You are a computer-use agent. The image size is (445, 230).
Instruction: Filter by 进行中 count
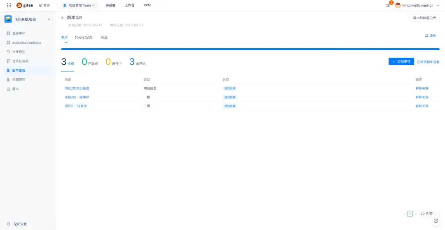tap(114, 62)
